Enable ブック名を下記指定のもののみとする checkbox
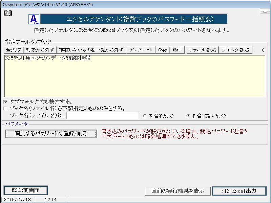Screen dimensions: 271x203 [x=5, y=109]
